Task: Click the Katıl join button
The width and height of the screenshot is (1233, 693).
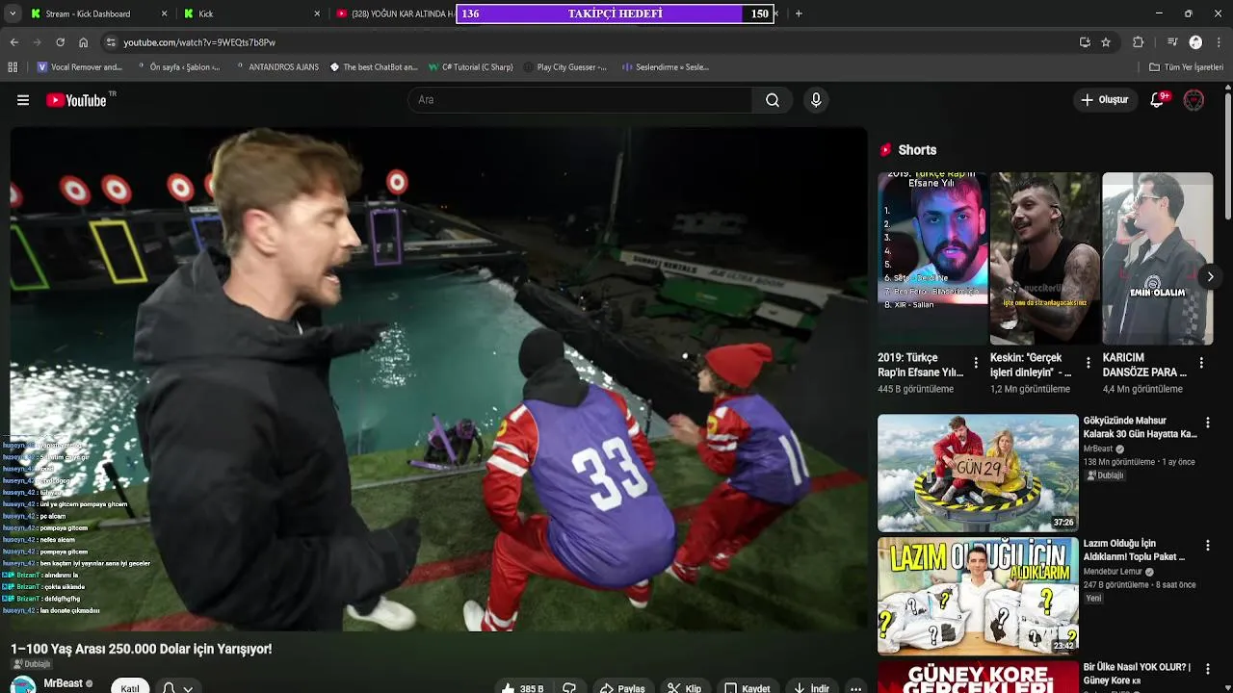Action: pyautogui.click(x=130, y=687)
